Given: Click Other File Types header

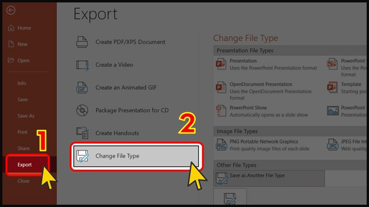Looking at the screenshot, I should click(237, 165).
